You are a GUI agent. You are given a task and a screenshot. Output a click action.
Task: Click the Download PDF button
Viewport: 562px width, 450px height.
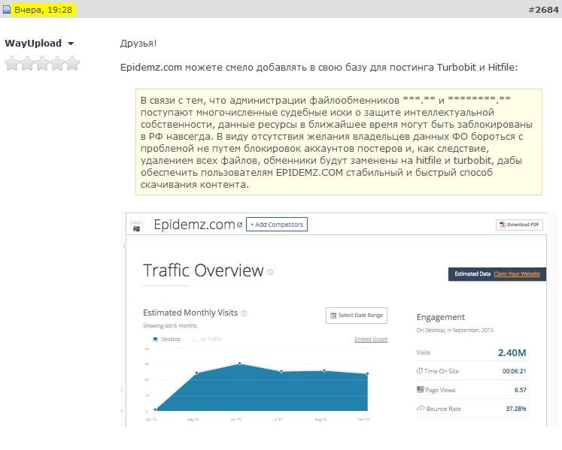[519, 225]
